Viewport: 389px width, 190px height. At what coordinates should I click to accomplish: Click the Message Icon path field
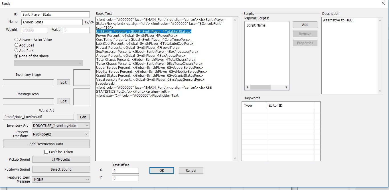point(28,101)
